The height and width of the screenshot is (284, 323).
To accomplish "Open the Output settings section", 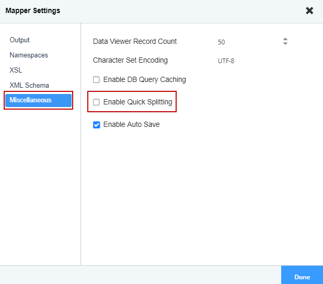I will pos(19,40).
